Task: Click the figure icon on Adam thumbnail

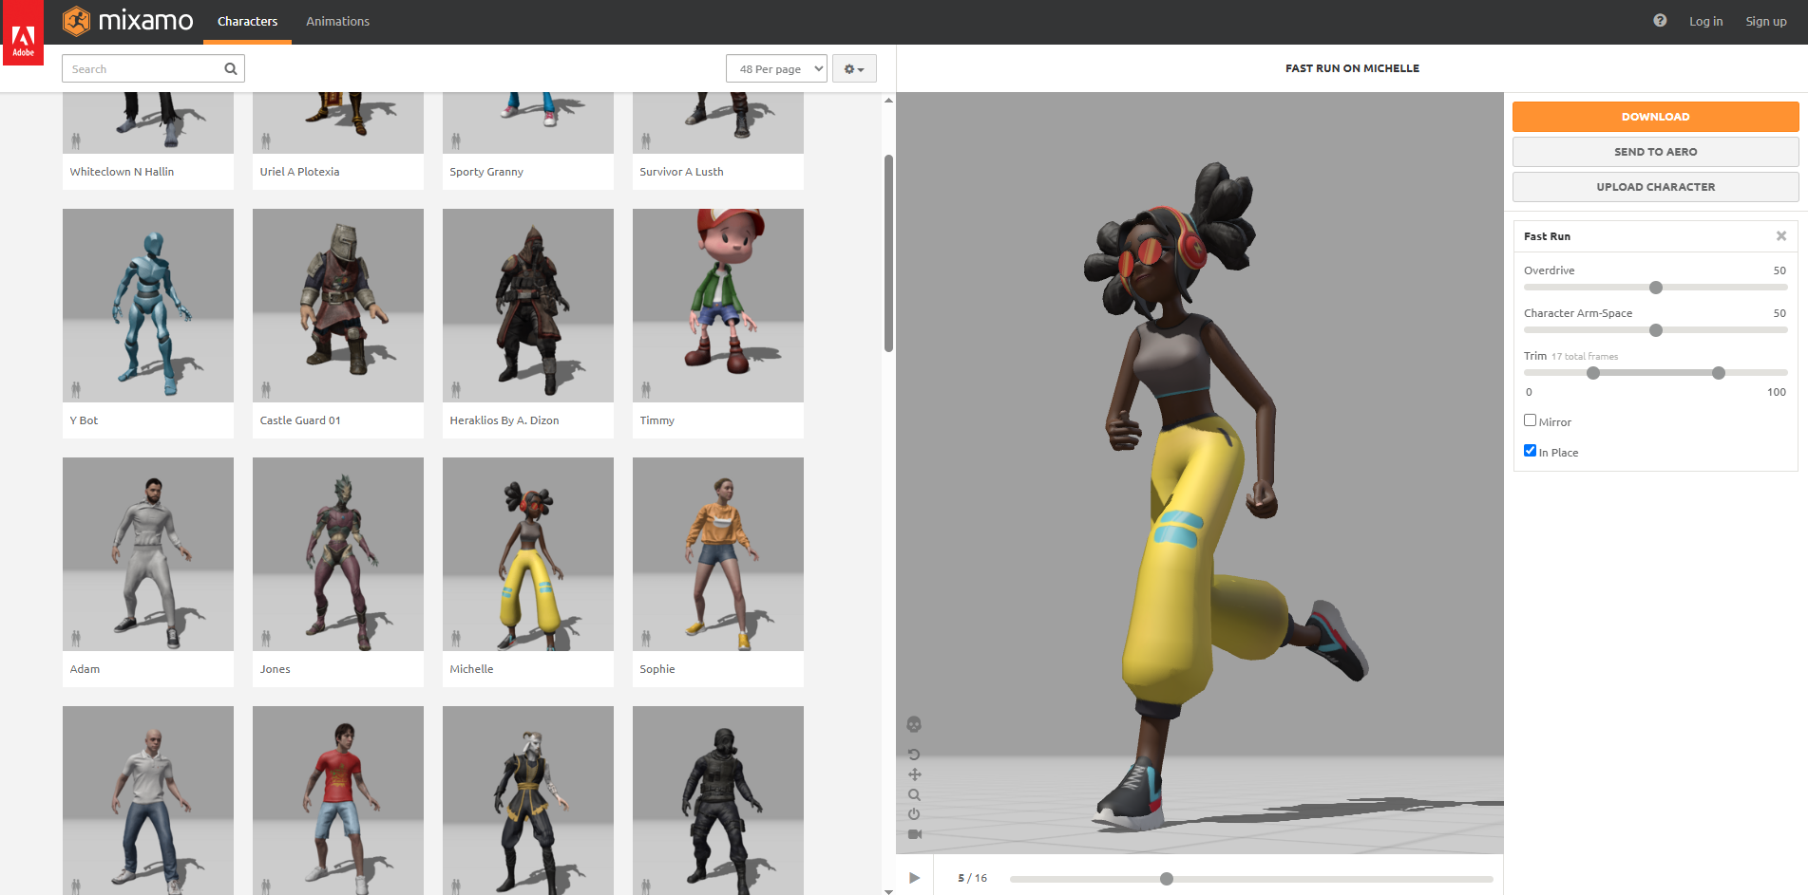Action: tap(76, 638)
